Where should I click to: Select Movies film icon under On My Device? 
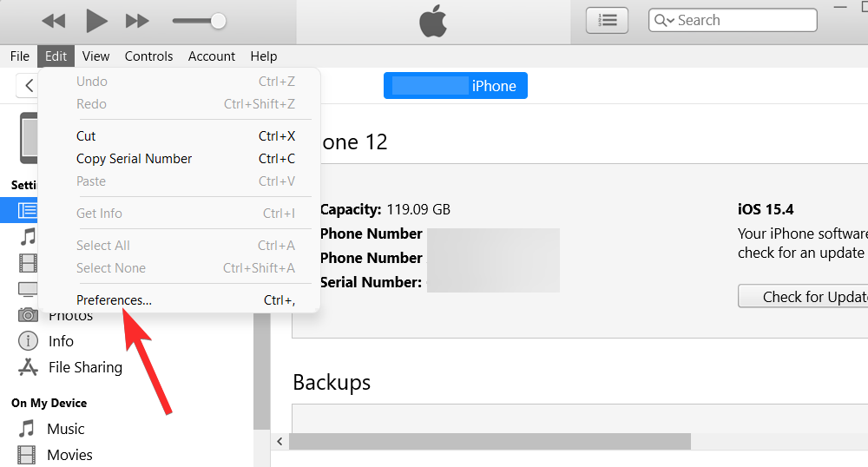(28, 455)
